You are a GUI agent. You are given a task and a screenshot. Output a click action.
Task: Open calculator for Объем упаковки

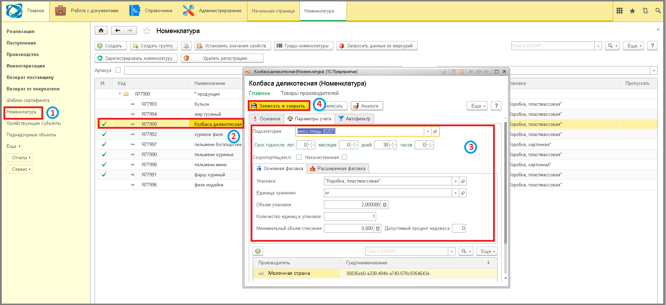(384, 205)
